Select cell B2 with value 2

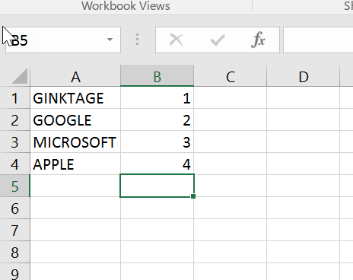pos(157,120)
